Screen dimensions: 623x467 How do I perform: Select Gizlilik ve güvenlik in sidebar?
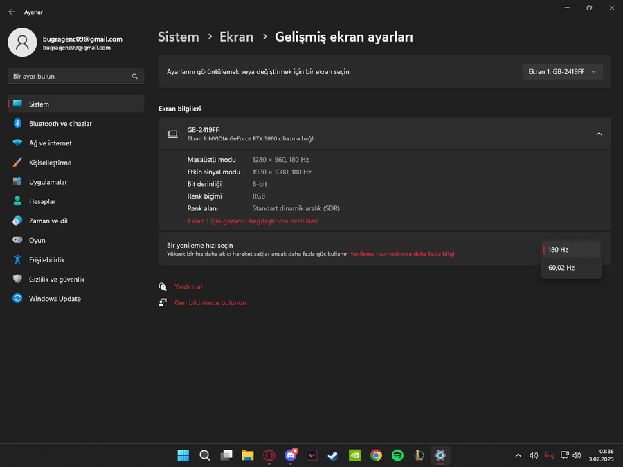click(75, 280)
